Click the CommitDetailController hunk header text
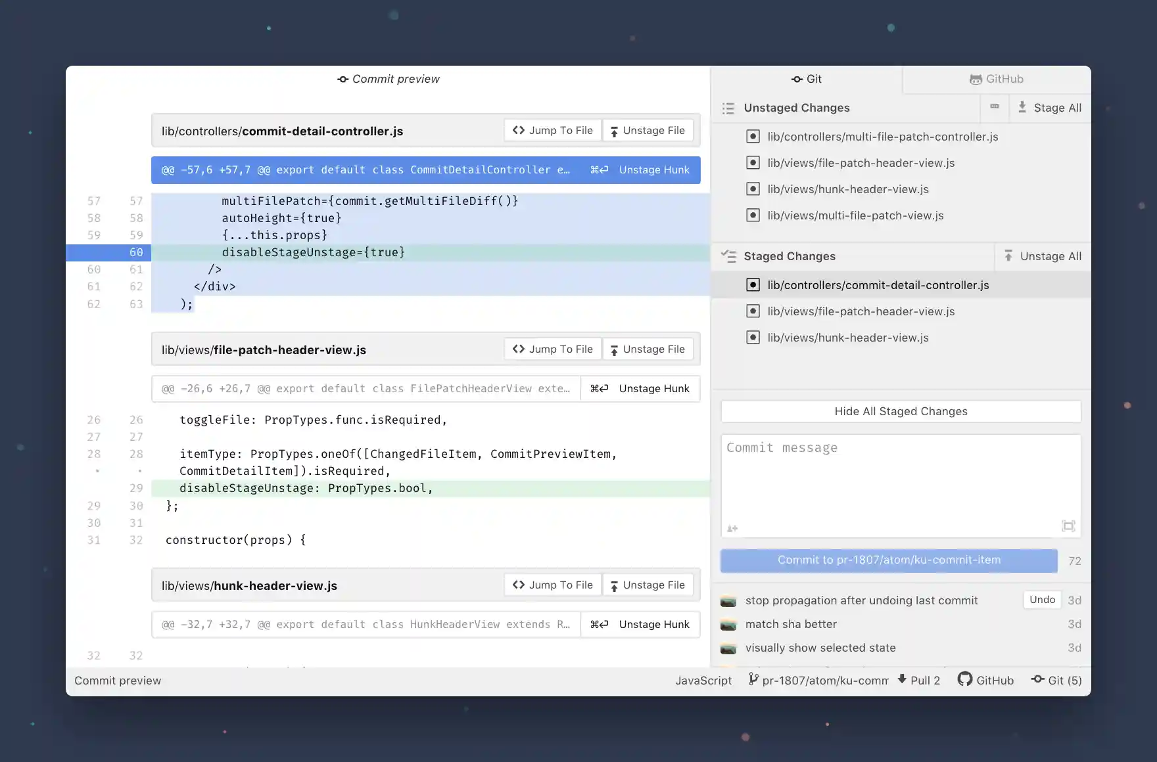Screen dimensions: 1157x762 (366, 169)
